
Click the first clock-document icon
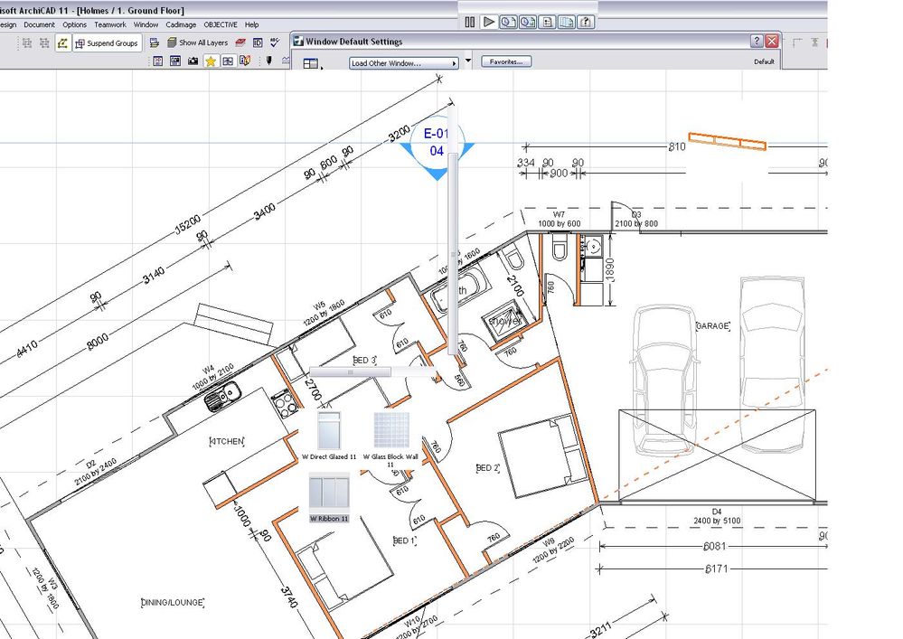pyautogui.click(x=508, y=22)
